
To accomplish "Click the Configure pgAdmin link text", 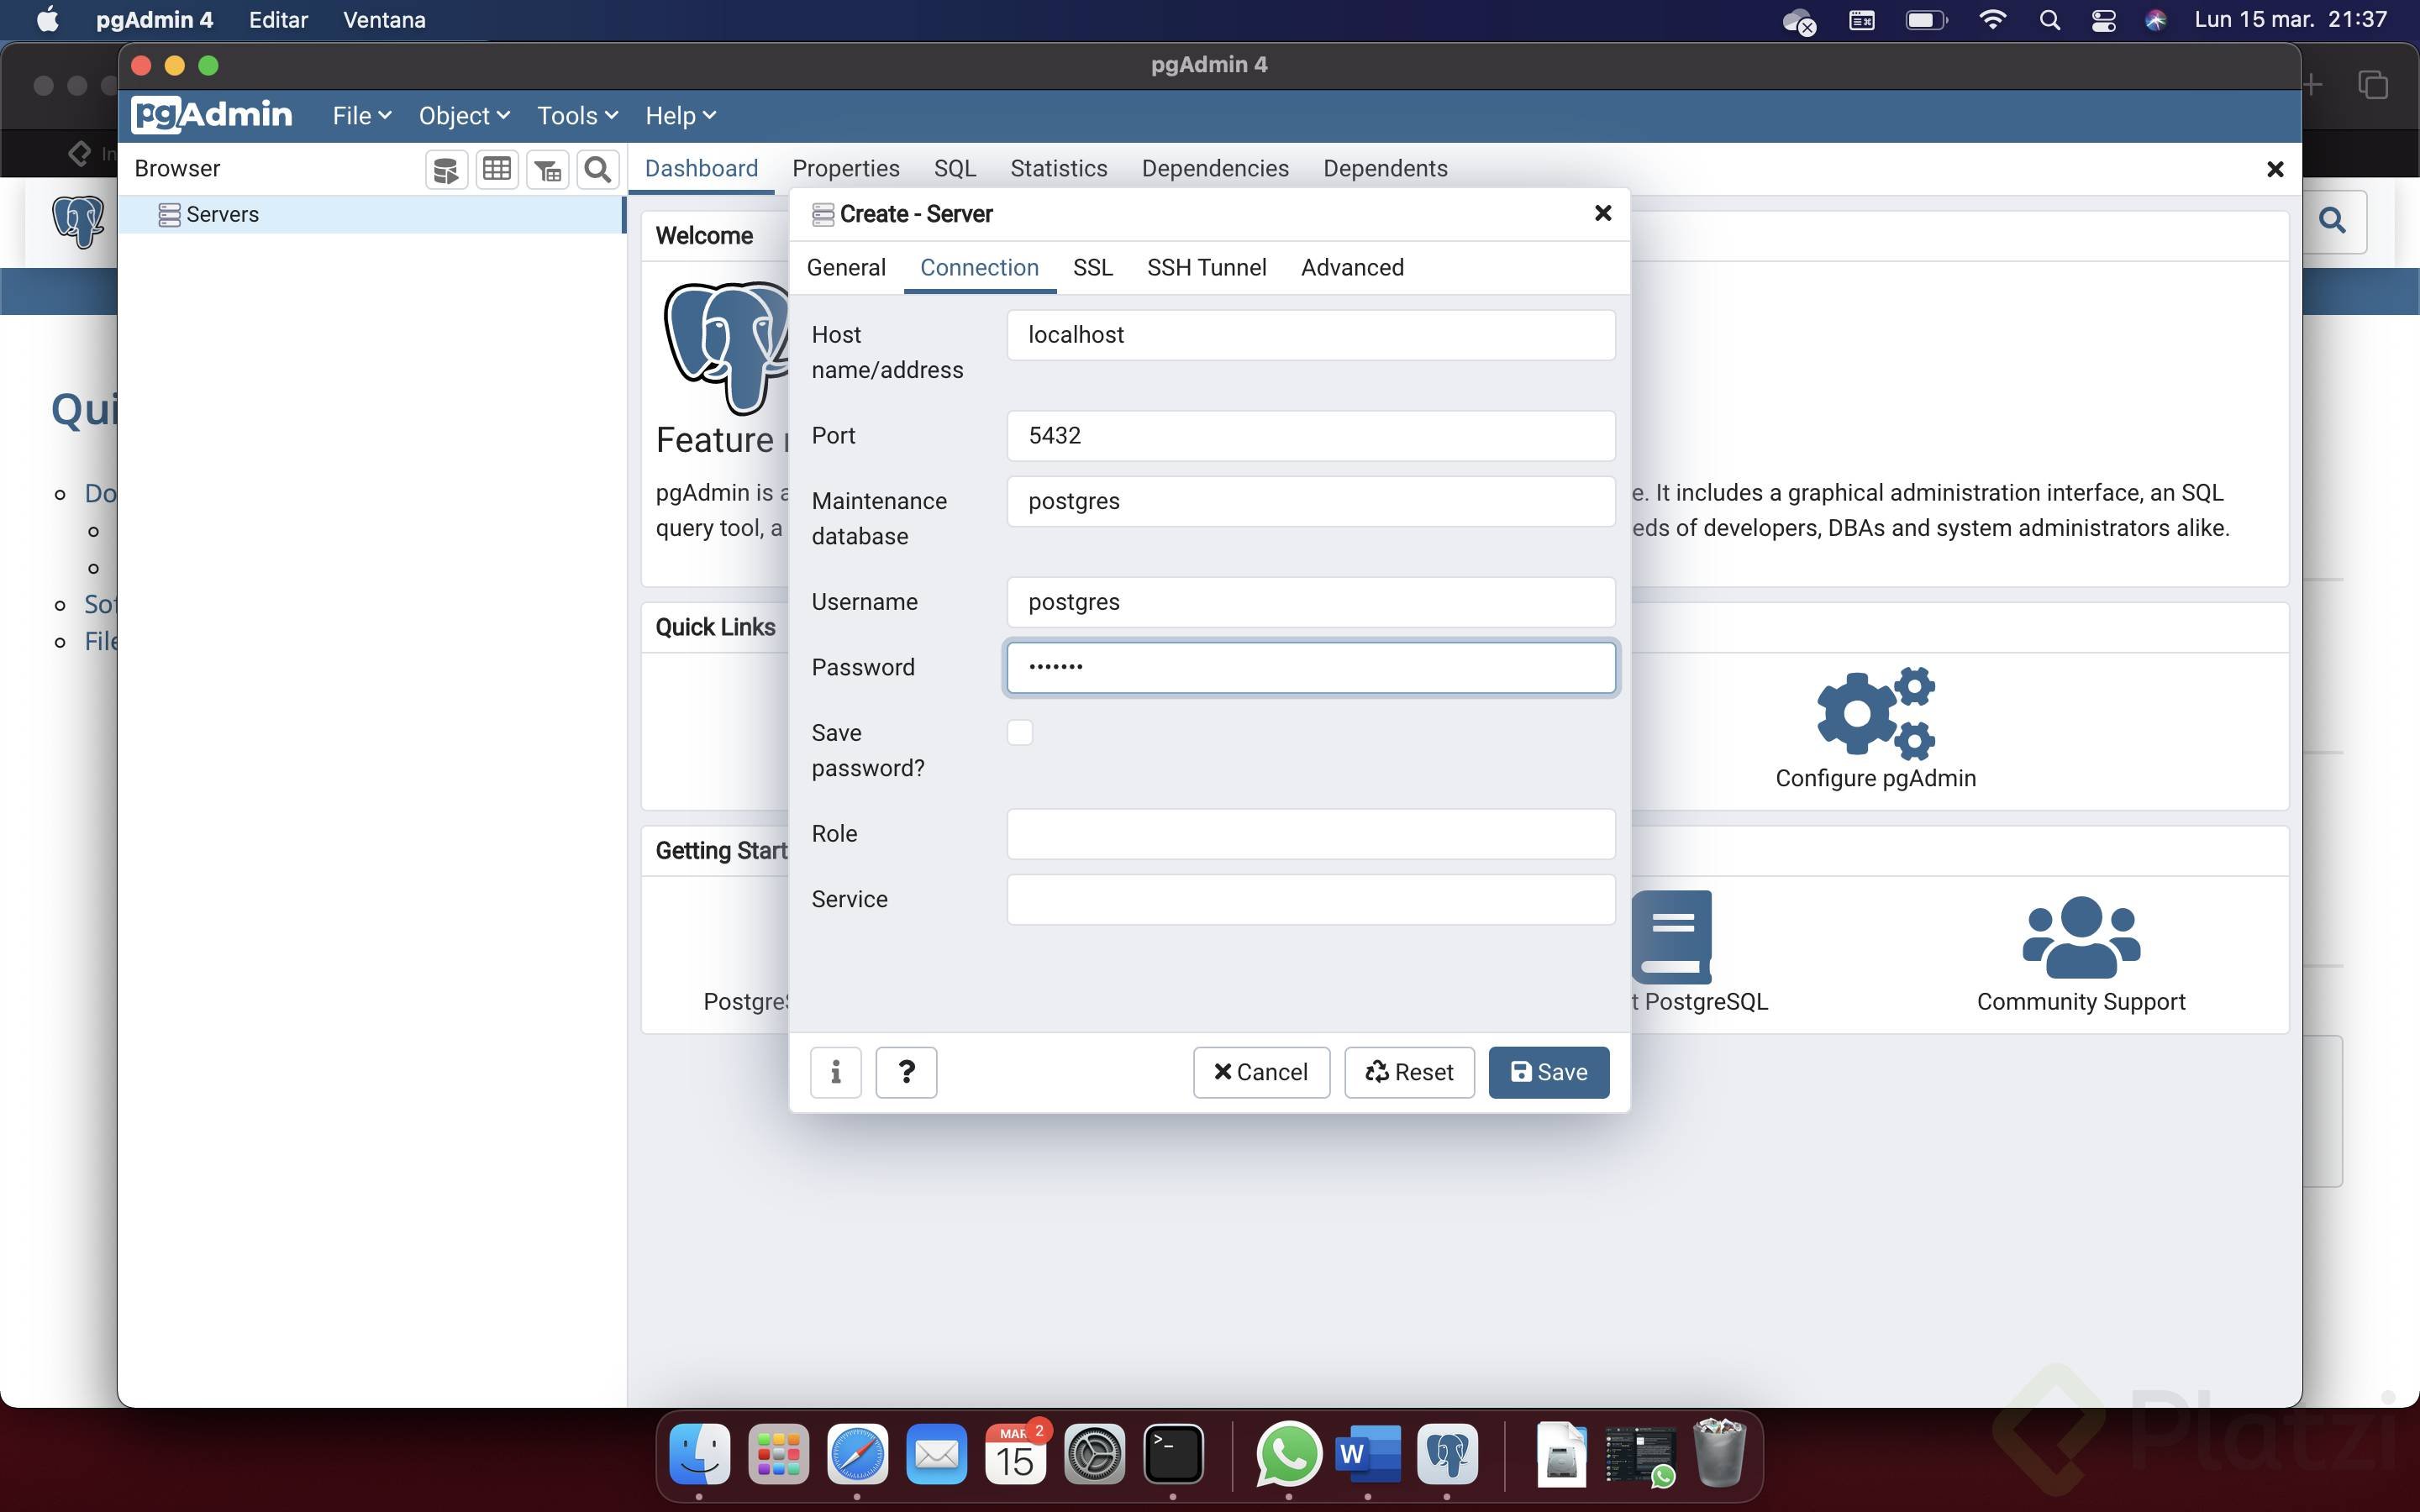I will (1876, 778).
